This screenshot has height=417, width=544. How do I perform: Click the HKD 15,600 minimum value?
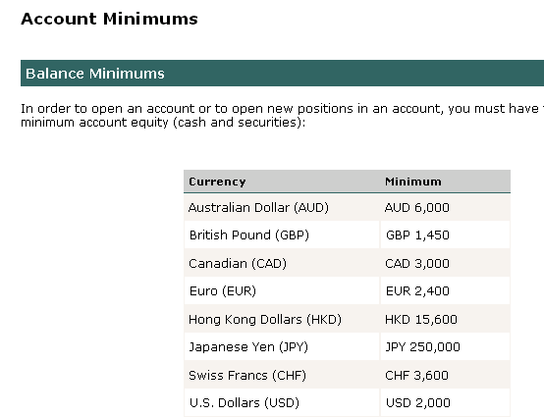(421, 319)
